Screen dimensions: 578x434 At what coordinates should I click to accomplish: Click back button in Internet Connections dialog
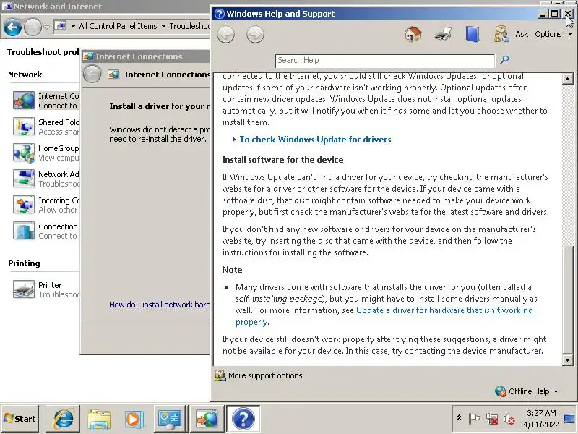[92, 75]
